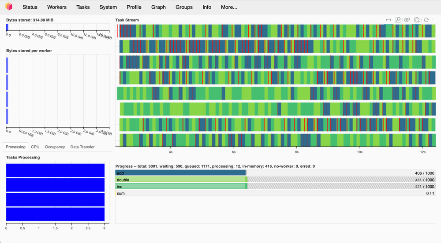
Task: Select the Processing tab
Action: pyautogui.click(x=15, y=147)
